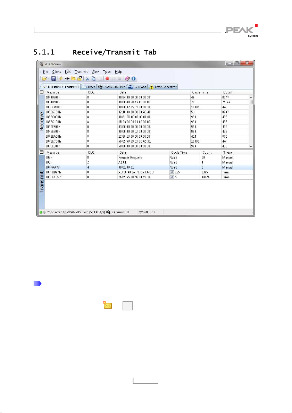Uncheck cycle time checkbox for value 5
The image size is (292, 413).
172,177
